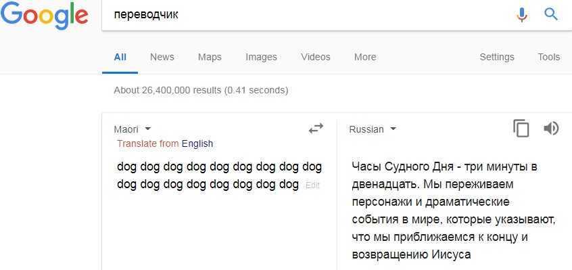This screenshot has height=270, width=572.
Task: Select the All results tab
Action: point(120,57)
